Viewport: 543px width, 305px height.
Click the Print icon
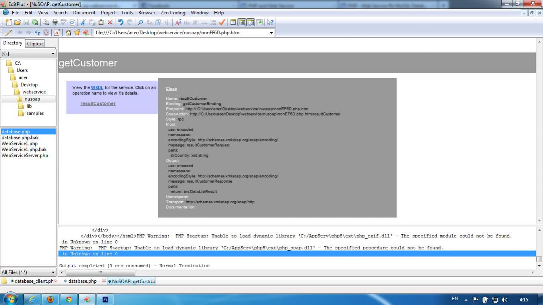click(x=54, y=22)
